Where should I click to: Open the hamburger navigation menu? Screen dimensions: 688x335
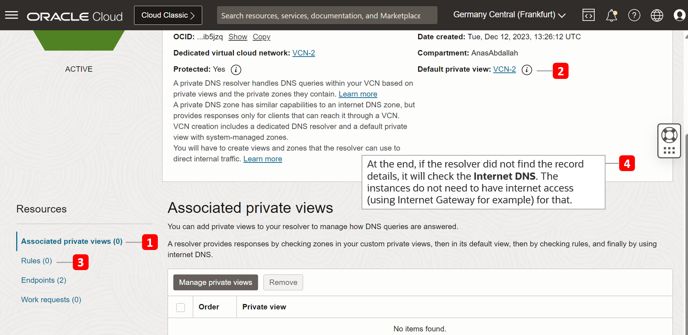pos(11,15)
